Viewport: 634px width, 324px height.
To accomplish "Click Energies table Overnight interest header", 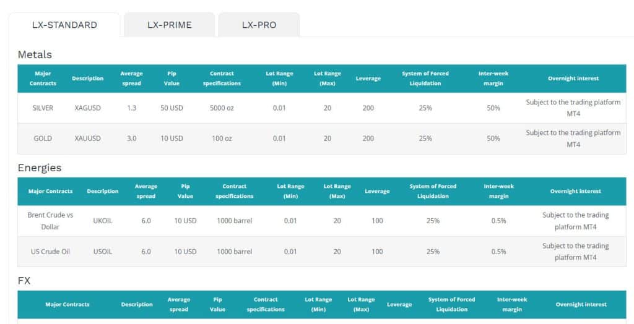I will pos(575,191).
